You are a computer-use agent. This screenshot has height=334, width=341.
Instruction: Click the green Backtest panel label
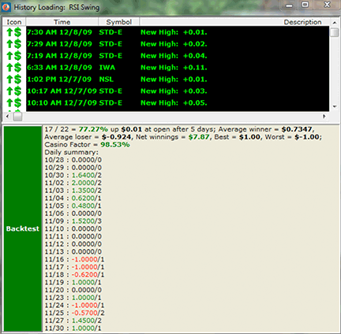pyautogui.click(x=23, y=228)
